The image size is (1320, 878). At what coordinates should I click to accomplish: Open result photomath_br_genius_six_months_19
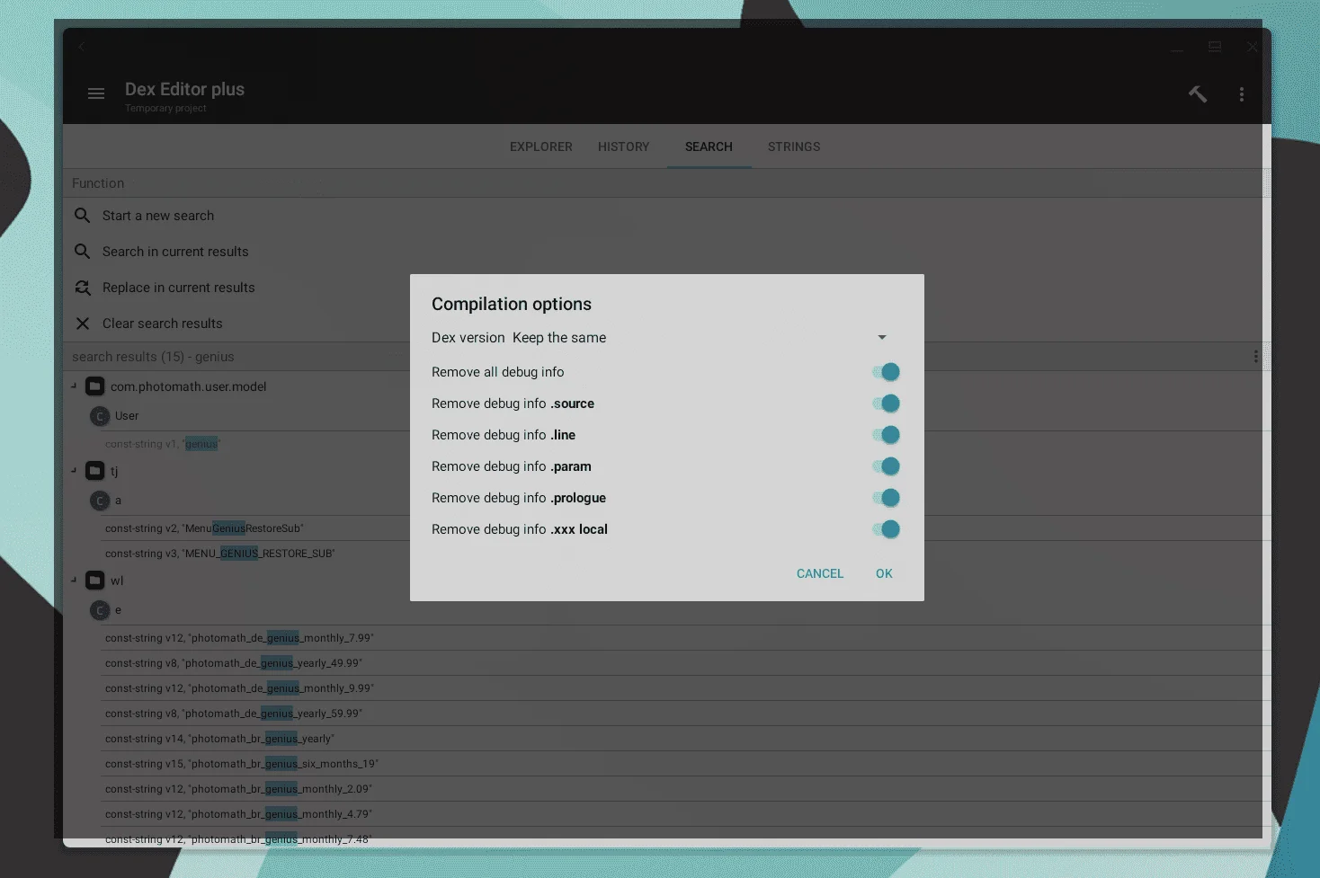coord(242,764)
